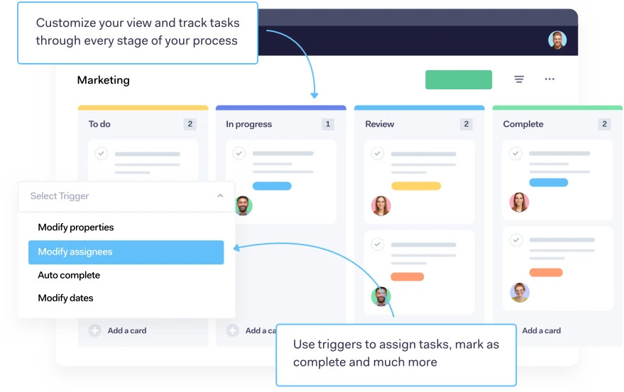Pick Auto complete from trigger list
Screen dimensions: 624x392
(69, 275)
